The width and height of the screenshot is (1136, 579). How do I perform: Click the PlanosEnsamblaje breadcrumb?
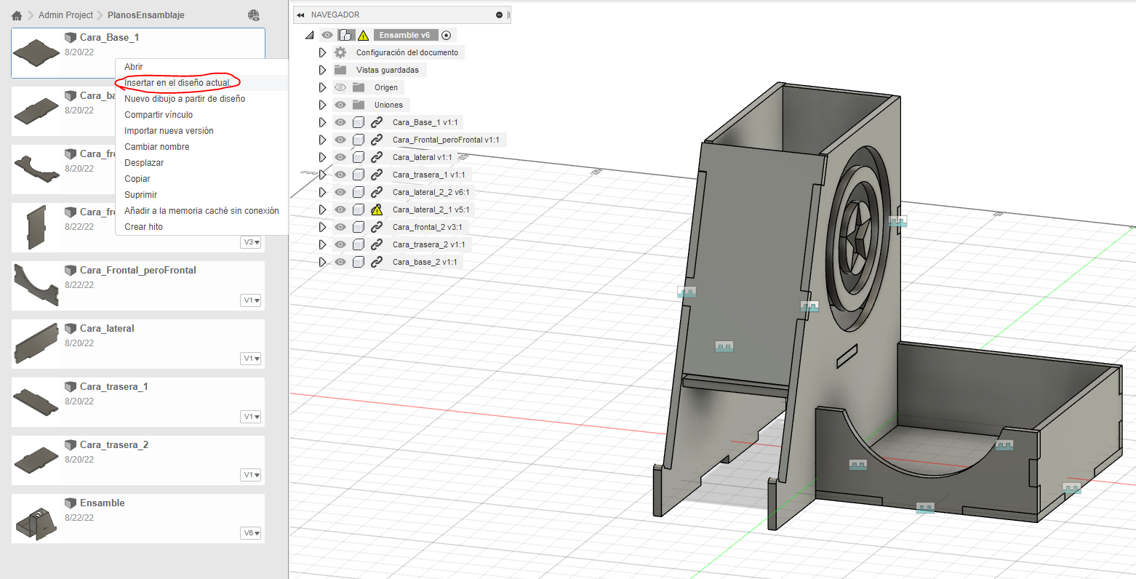[145, 15]
